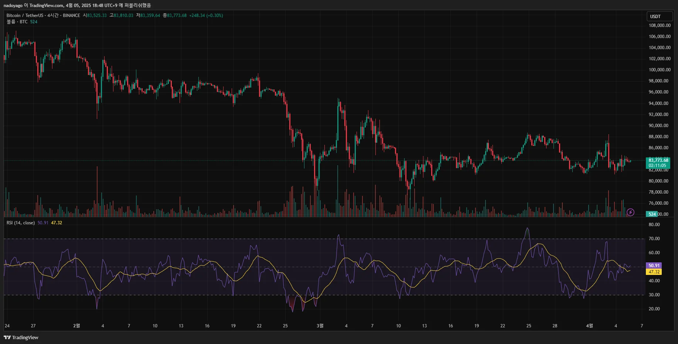The width and height of the screenshot is (678, 344).
Task: Click the nadoyago author name
Action: click(13, 5)
